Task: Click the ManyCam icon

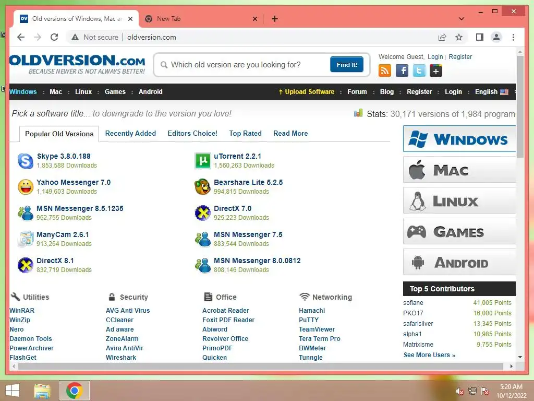Action: [26, 239]
